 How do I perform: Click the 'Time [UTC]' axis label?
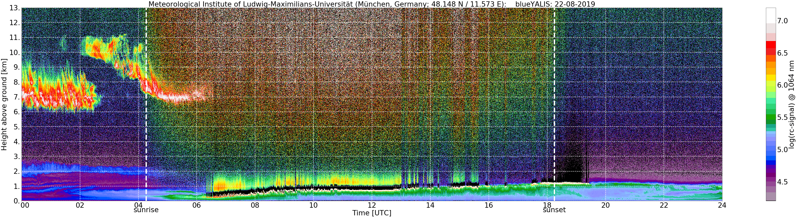(x=372, y=213)
